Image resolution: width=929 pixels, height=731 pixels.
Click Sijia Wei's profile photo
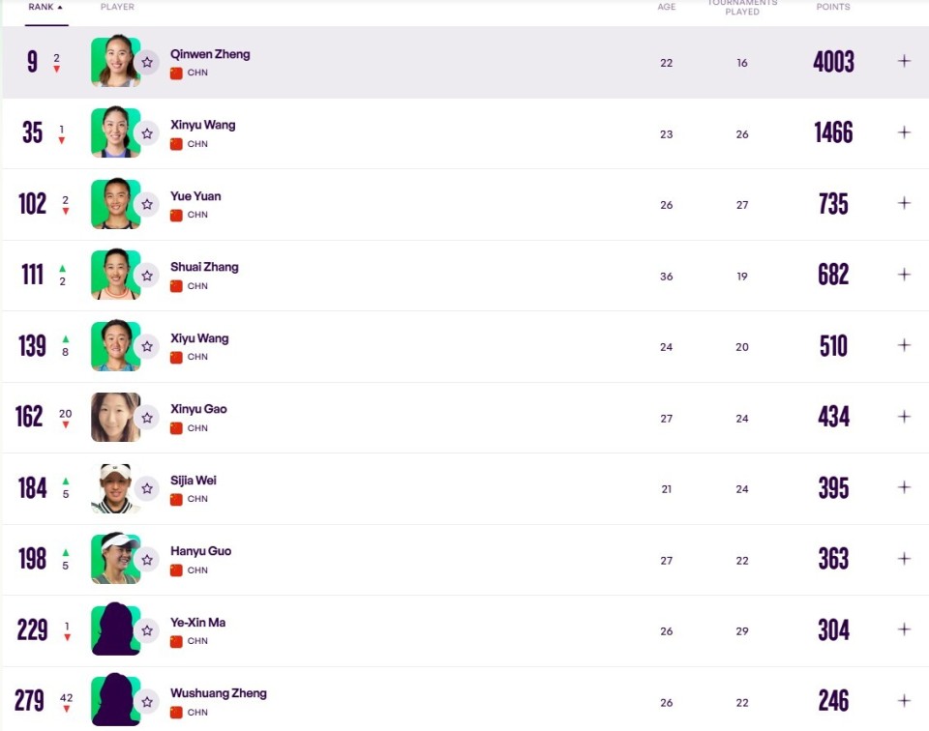point(115,487)
